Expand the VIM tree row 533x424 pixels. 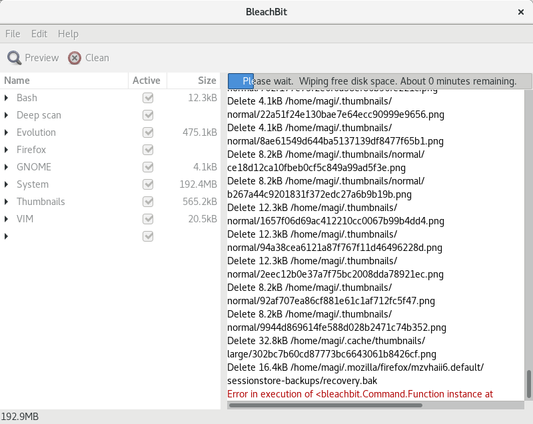(x=7, y=219)
